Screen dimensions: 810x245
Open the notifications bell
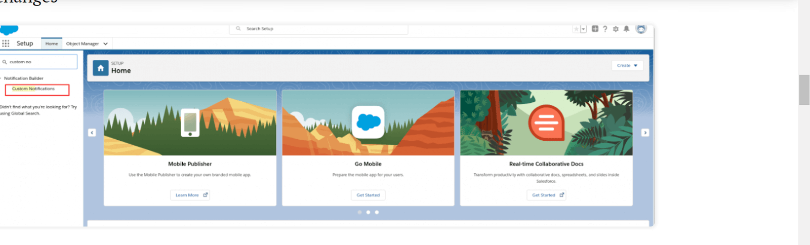tap(626, 29)
